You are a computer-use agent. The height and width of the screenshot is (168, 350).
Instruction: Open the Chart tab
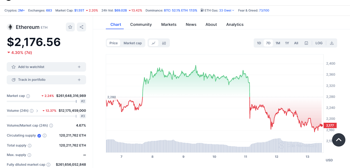(116, 25)
